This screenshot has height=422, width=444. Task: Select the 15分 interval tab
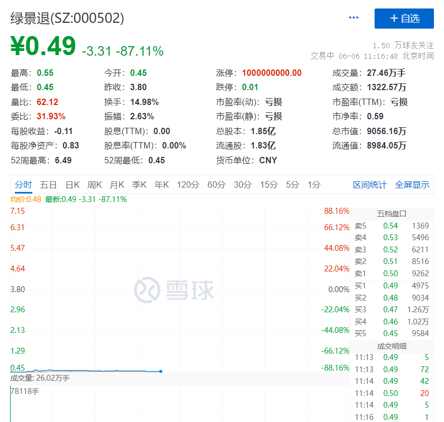tap(269, 185)
